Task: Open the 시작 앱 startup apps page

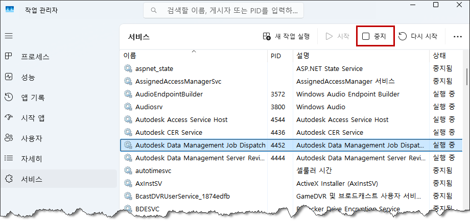Action: coord(32,118)
